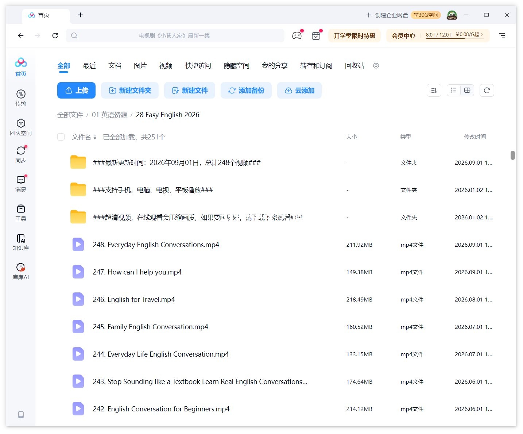Open 243. Stop Sounding like a Textbook file
Screen dimensions: 523x434
[x=200, y=381]
